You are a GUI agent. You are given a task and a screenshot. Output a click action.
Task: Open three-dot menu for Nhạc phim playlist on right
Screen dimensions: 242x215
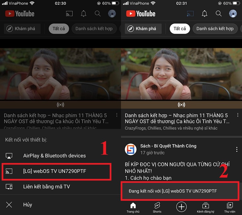238,115
